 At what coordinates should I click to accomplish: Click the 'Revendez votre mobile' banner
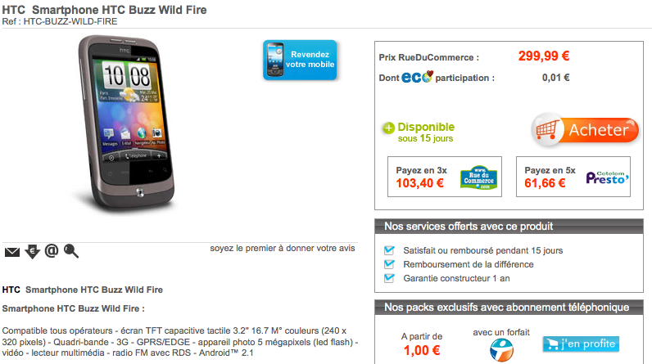point(300,60)
